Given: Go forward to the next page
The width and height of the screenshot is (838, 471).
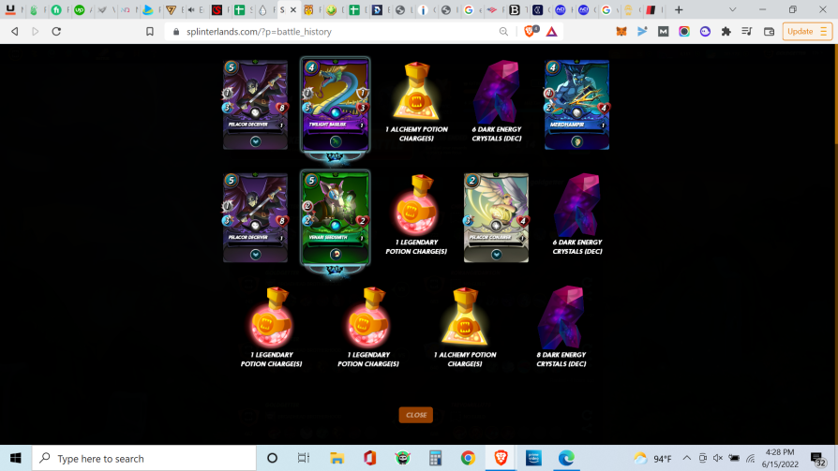Looking at the screenshot, I should click(x=36, y=32).
